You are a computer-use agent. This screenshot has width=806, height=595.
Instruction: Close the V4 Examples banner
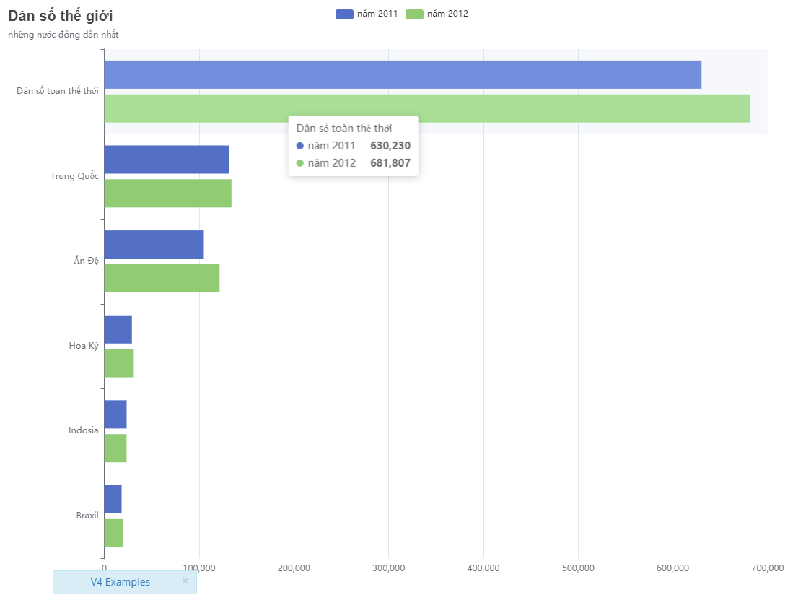pyautogui.click(x=185, y=581)
